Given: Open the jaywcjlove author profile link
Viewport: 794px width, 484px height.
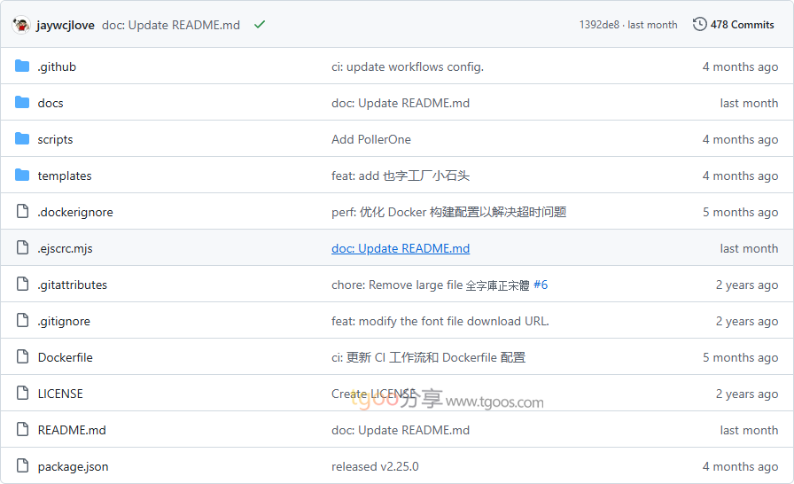Looking at the screenshot, I should pos(66,25).
